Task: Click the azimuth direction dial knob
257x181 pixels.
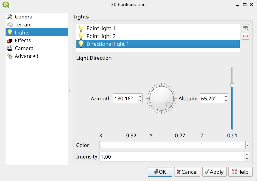Action: tap(161, 98)
